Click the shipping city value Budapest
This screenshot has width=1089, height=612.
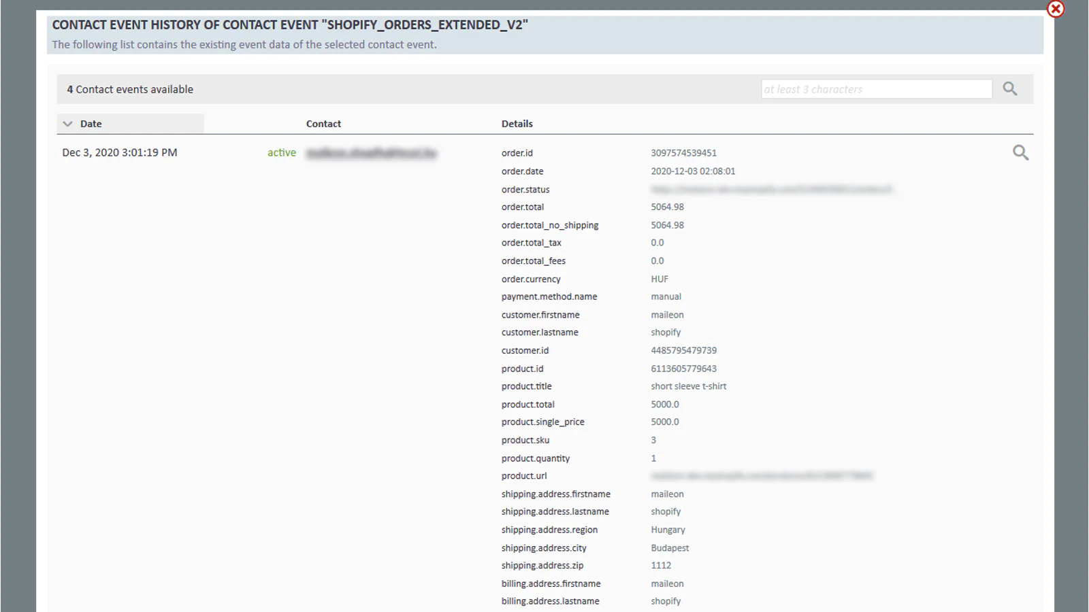670,548
